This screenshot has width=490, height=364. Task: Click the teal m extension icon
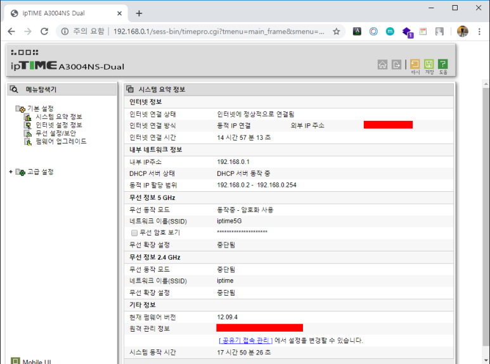tap(390, 31)
